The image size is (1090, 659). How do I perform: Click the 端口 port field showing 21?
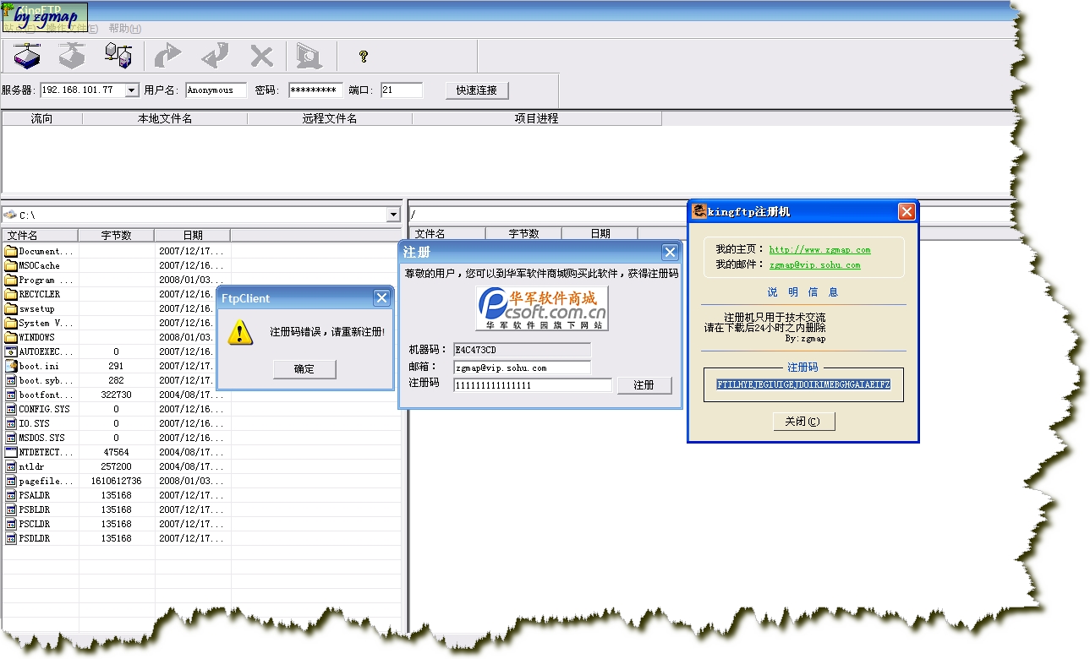(x=402, y=90)
